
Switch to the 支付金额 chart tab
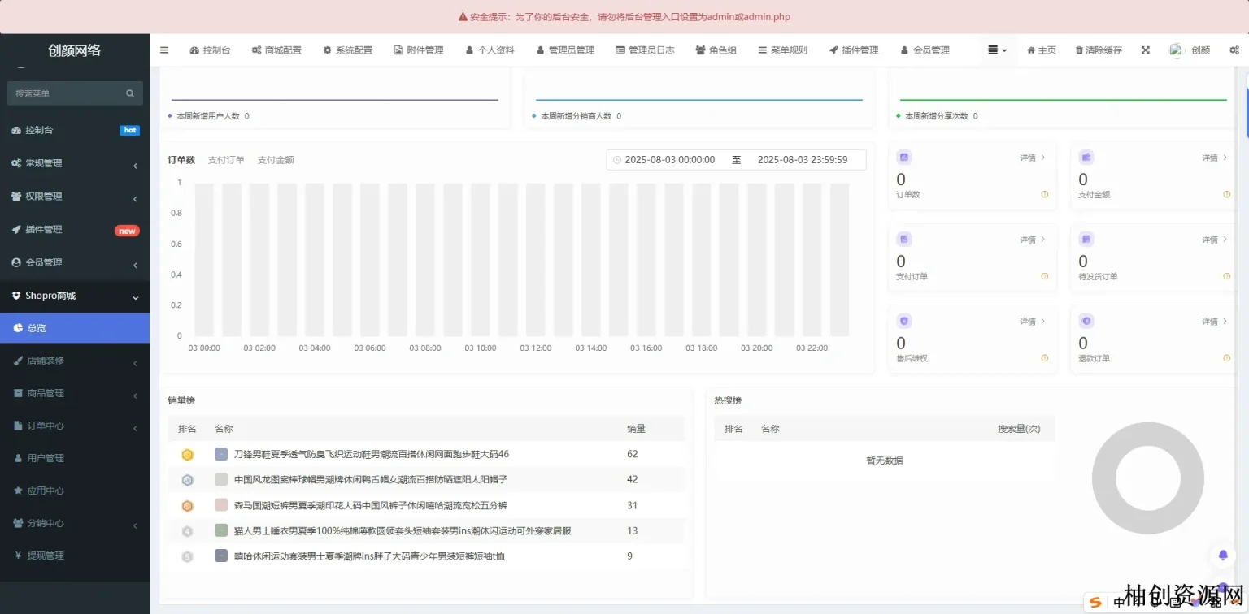pos(276,160)
